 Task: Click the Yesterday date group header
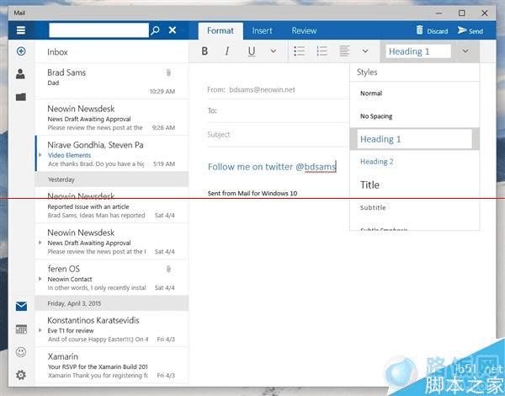tap(111, 179)
